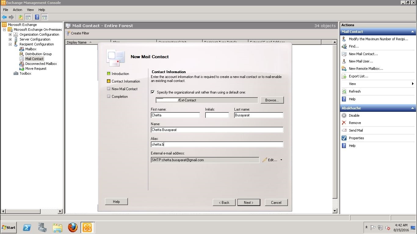The height and width of the screenshot is (234, 417).
Task: Open Properties under Abakhache actions
Action: [356, 138]
